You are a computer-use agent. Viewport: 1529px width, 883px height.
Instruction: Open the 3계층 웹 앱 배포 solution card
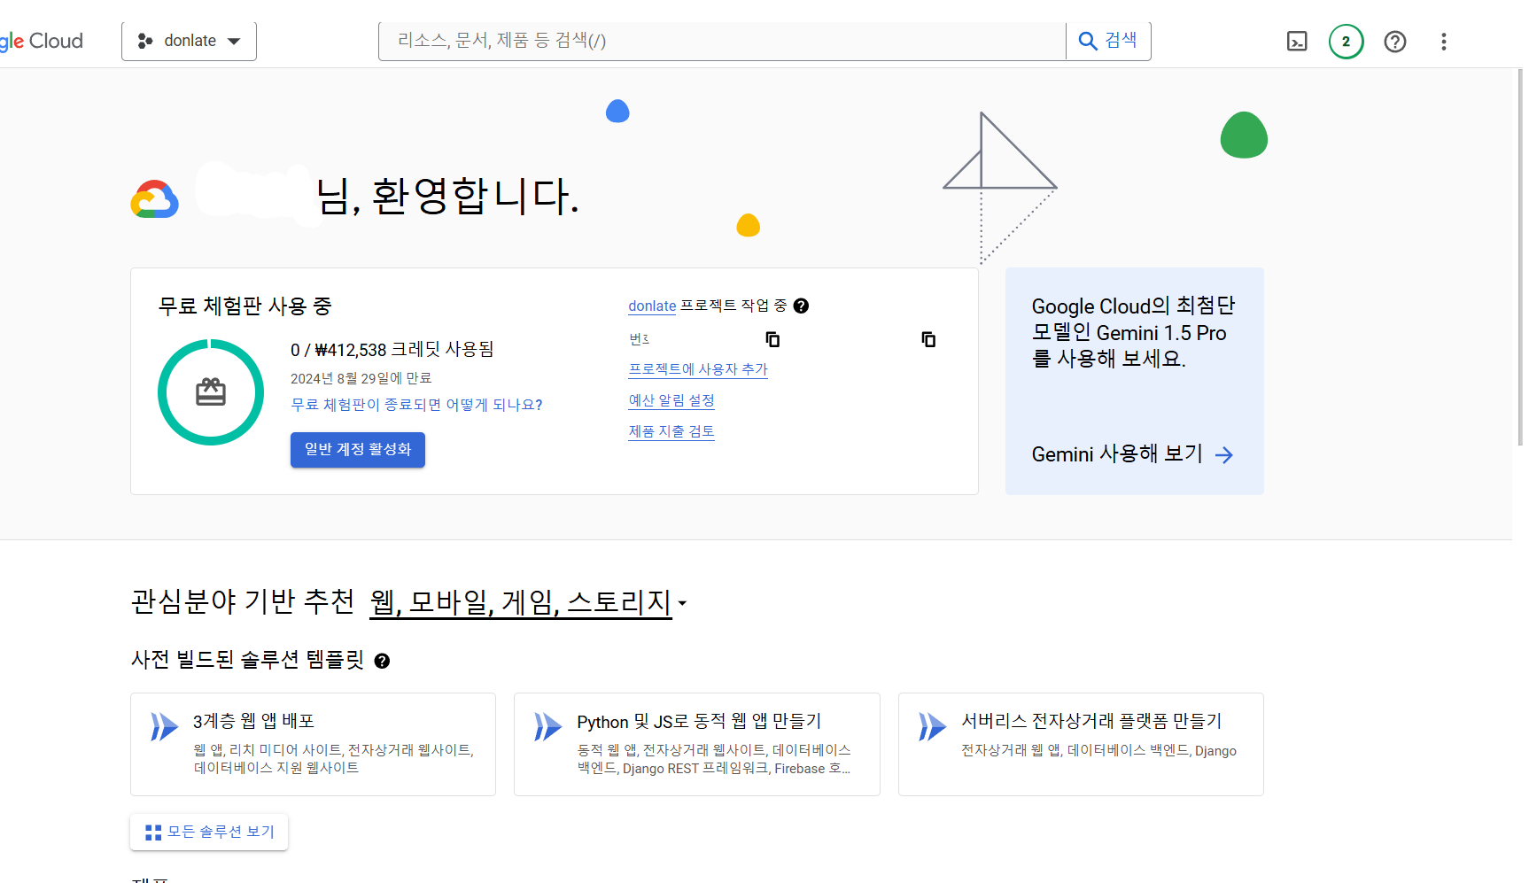[x=313, y=744]
